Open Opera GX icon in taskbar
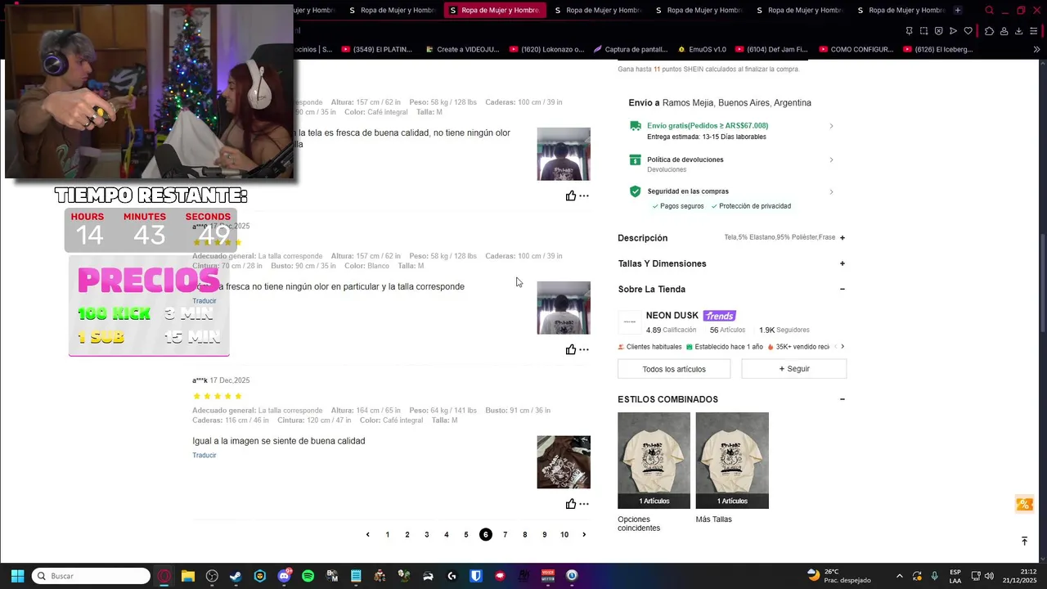Screen dimensions: 1047x589 [x=164, y=576]
